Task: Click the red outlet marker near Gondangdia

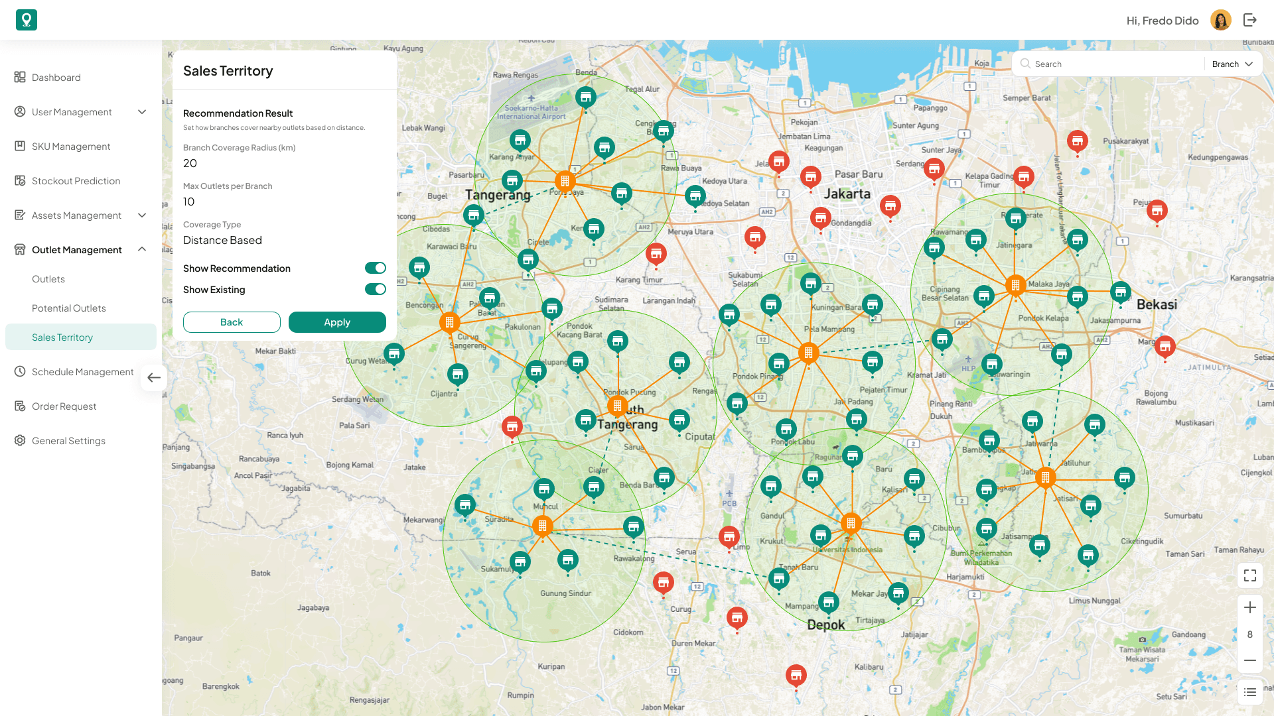Action: click(x=821, y=218)
